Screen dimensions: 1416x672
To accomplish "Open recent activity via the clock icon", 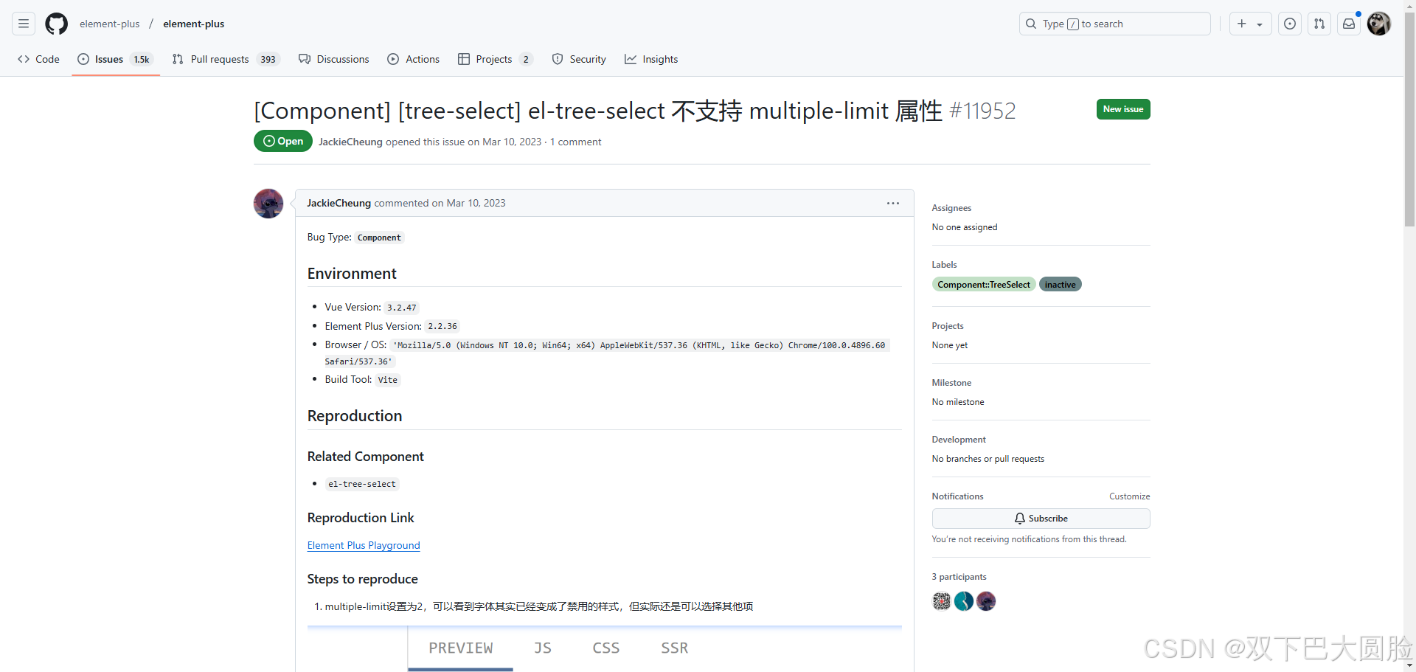I will [x=1290, y=24].
